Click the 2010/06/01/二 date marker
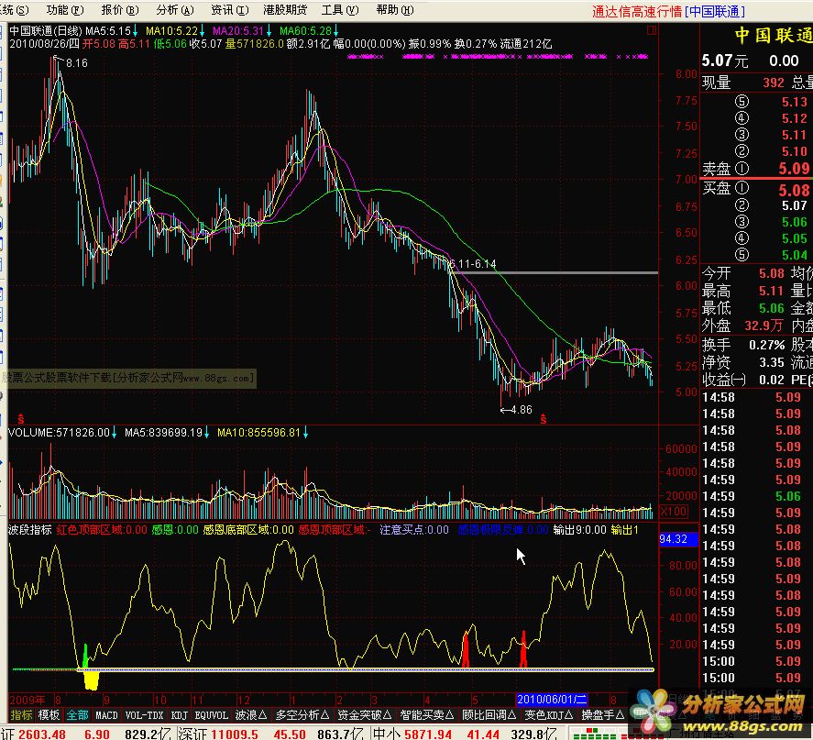813x740 pixels. pos(552,700)
